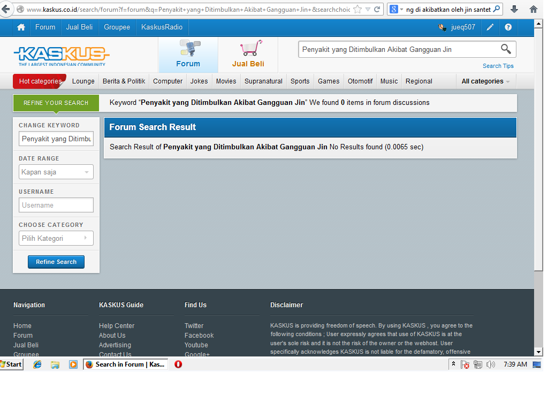Open the jueq507 user profile
This screenshot has width=548, height=411.
(457, 27)
